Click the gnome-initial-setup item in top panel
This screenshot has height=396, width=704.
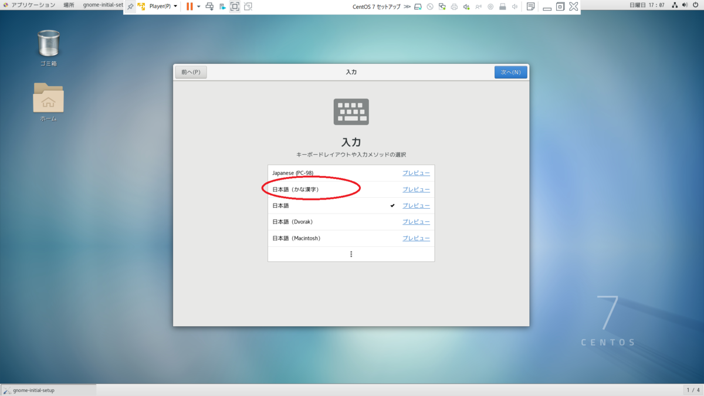point(103,5)
